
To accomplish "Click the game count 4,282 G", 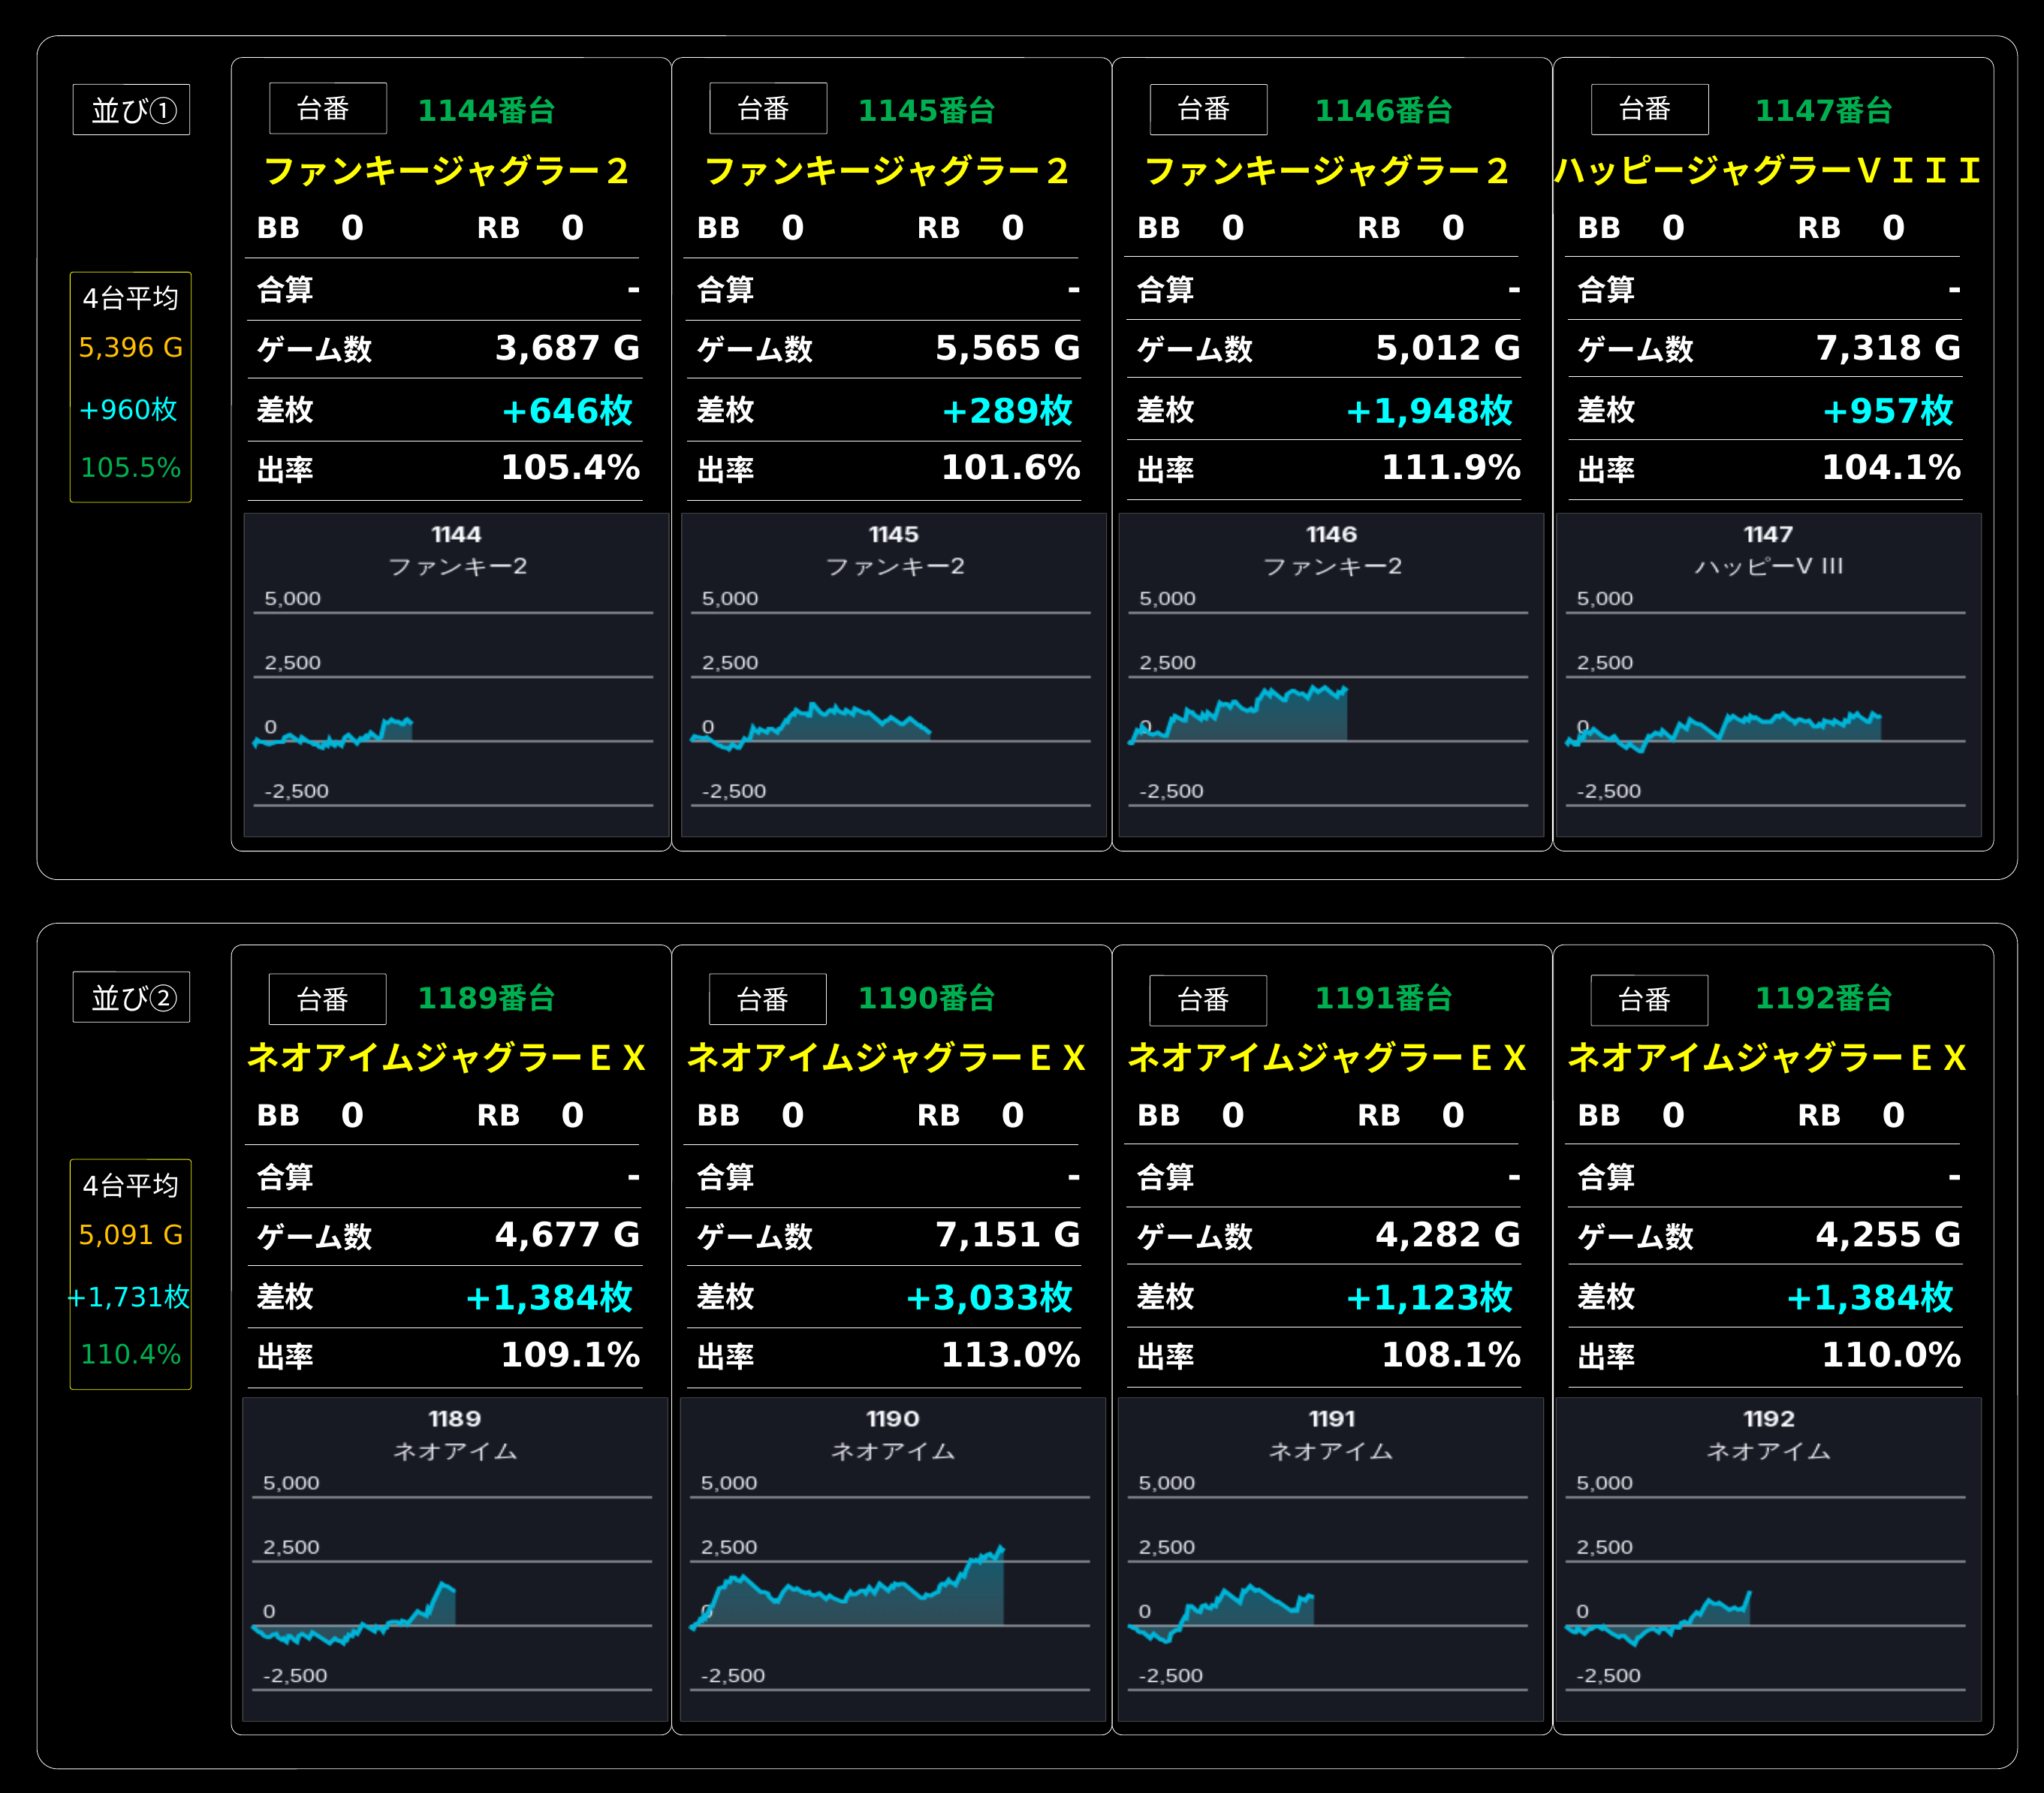I will tap(1447, 1235).
